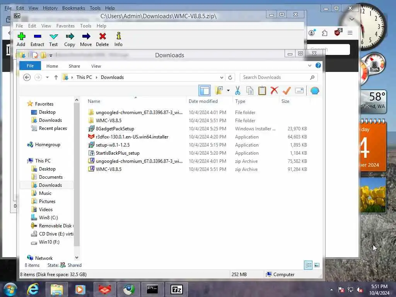
Task: Open Explorer help question mark icon
Action: (318, 66)
